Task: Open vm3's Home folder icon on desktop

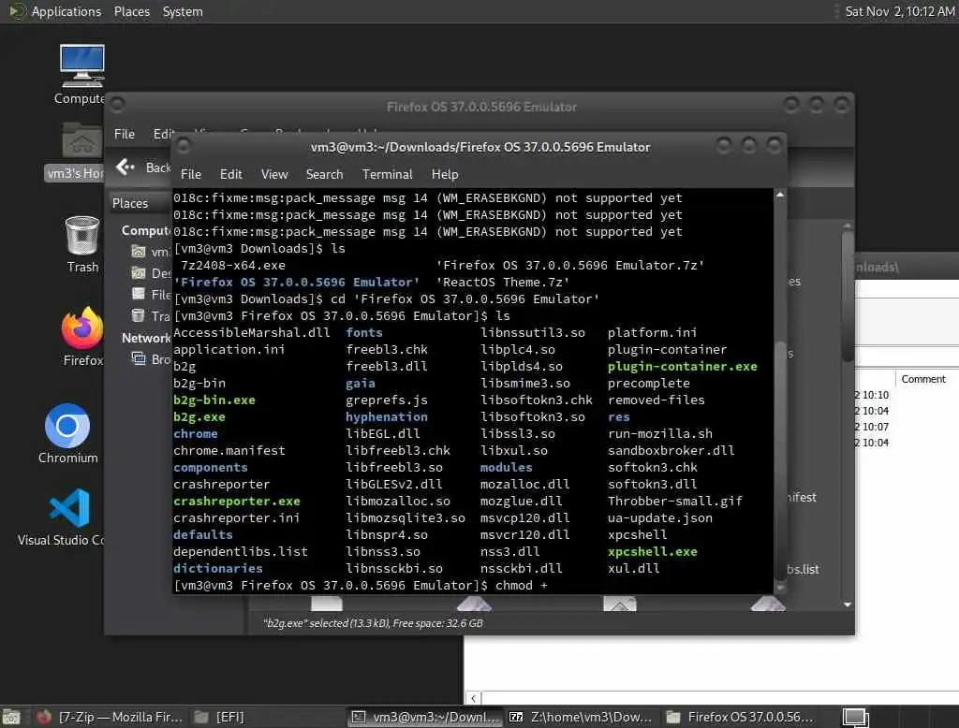Action: click(82, 140)
